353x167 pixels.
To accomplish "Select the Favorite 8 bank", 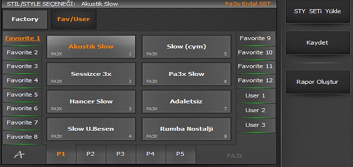I will [x=22, y=137].
